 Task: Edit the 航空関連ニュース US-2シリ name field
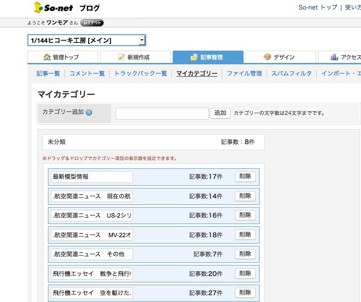[x=92, y=215]
